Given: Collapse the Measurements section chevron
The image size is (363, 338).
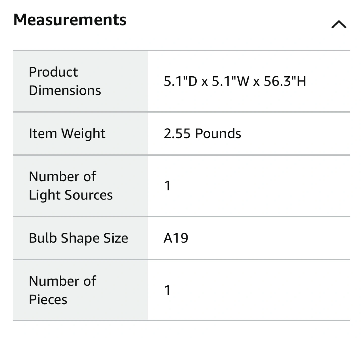Looking at the screenshot, I should 339,24.
